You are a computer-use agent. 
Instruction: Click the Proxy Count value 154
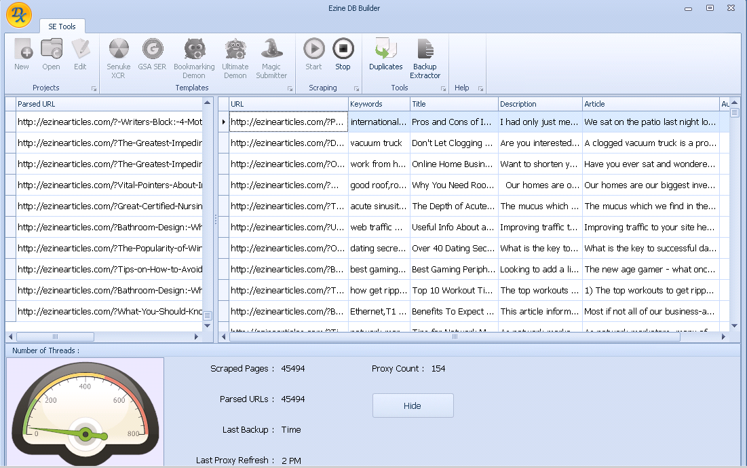(438, 369)
